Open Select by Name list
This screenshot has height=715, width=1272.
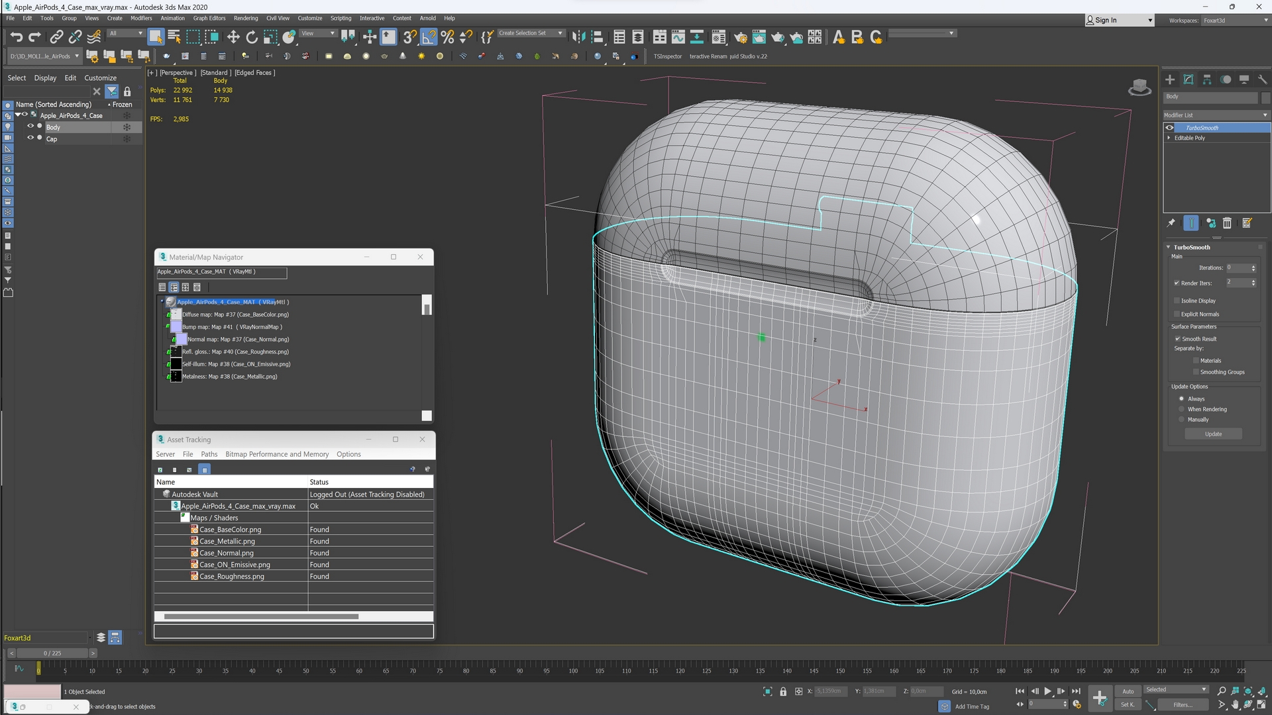coord(174,37)
